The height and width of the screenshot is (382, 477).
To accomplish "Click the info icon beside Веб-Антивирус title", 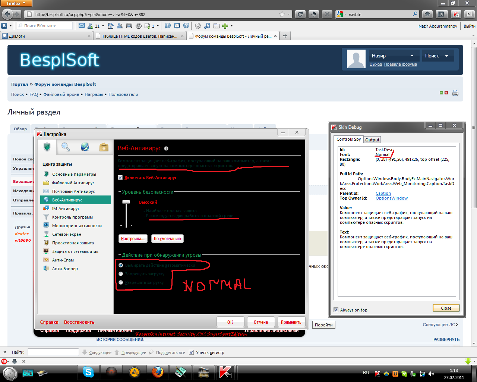I will (x=166, y=148).
